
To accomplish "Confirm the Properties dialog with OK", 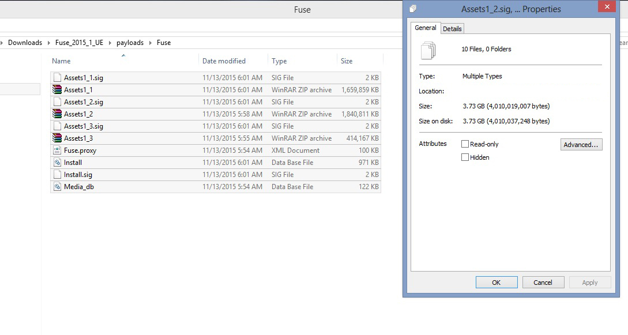I will point(497,282).
